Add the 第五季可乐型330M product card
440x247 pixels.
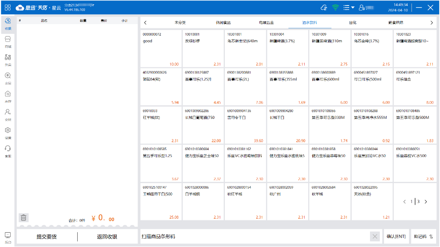(x=330, y=125)
